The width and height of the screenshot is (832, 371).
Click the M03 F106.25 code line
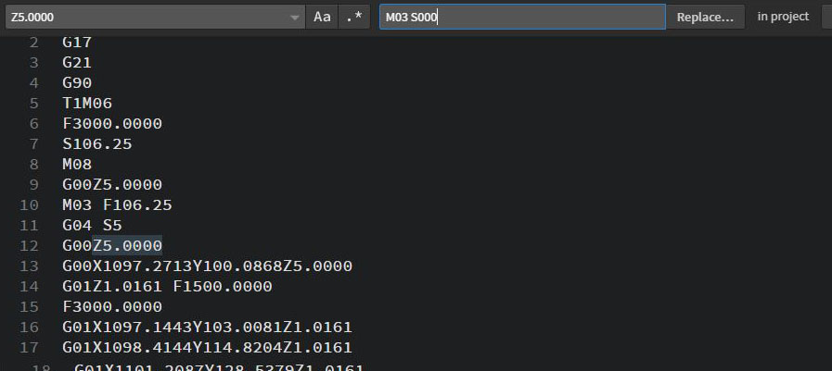coord(117,204)
